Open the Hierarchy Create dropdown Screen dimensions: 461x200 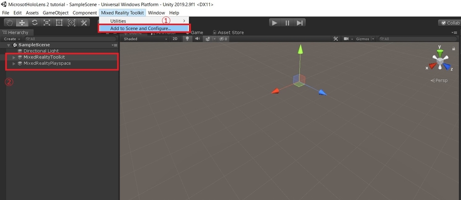12,39
